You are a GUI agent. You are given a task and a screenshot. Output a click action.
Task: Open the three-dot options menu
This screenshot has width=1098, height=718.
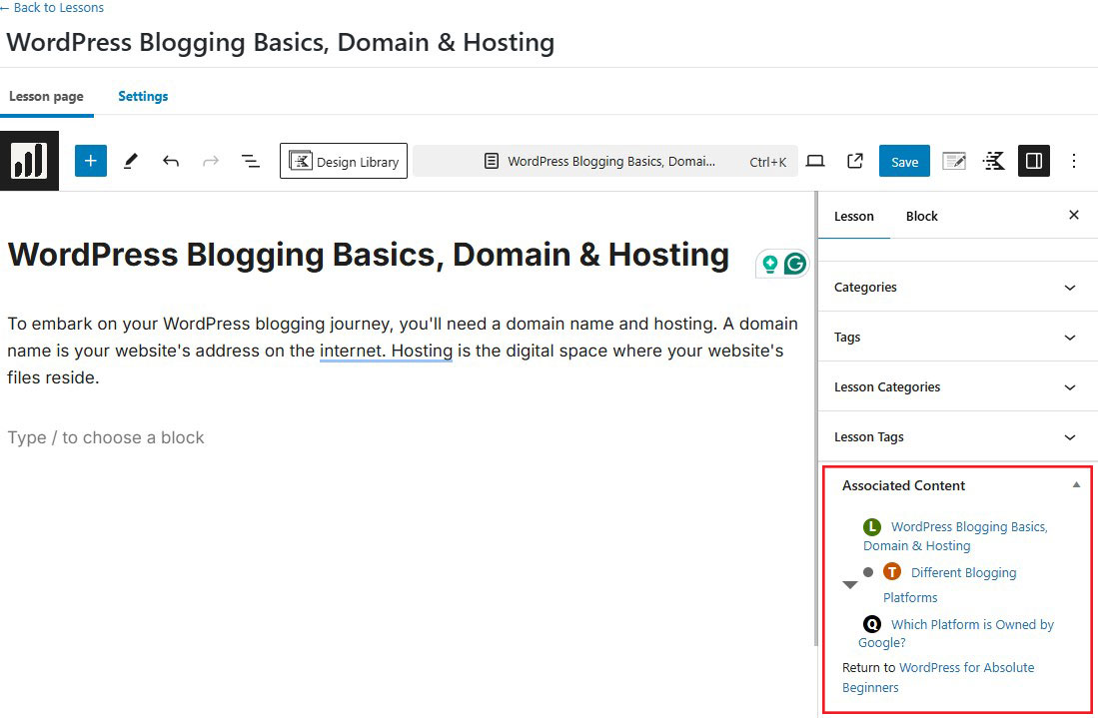(x=1073, y=161)
